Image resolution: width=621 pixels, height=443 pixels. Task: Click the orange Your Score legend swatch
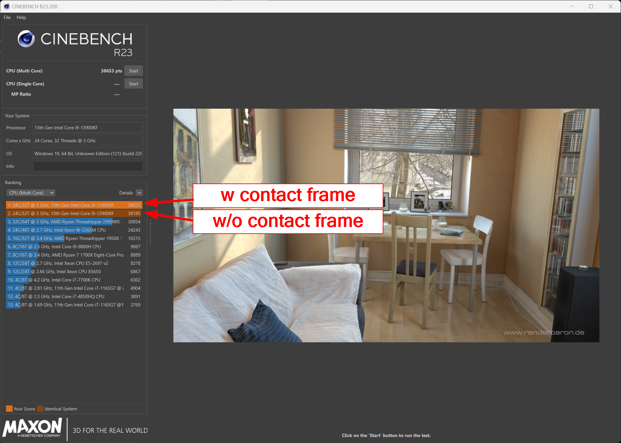click(x=9, y=409)
